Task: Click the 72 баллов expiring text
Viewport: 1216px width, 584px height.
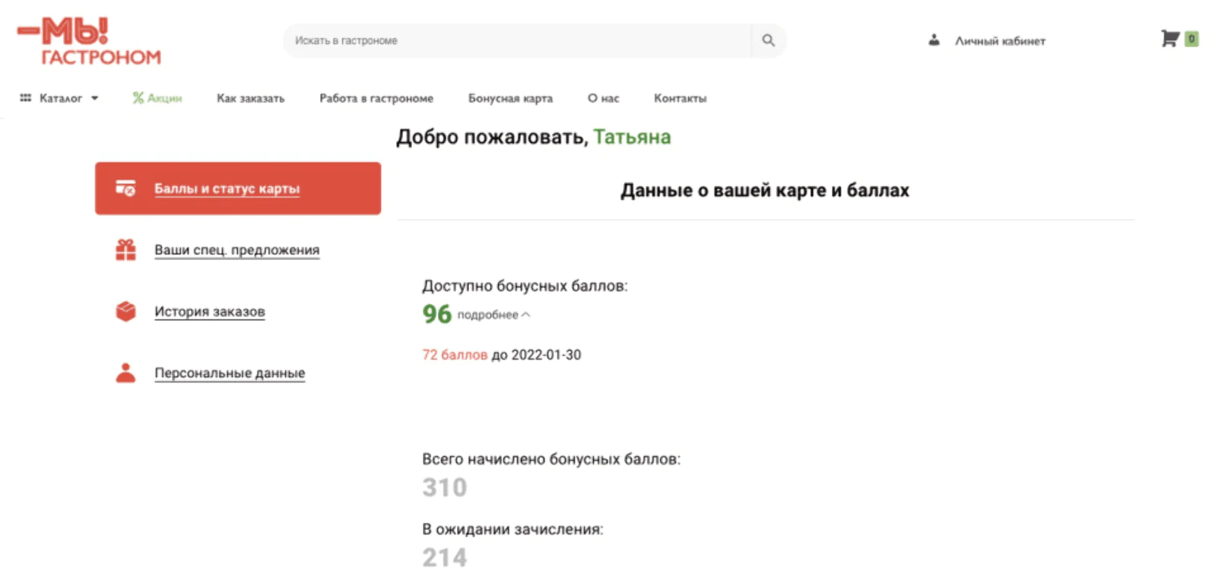Action: tap(455, 355)
